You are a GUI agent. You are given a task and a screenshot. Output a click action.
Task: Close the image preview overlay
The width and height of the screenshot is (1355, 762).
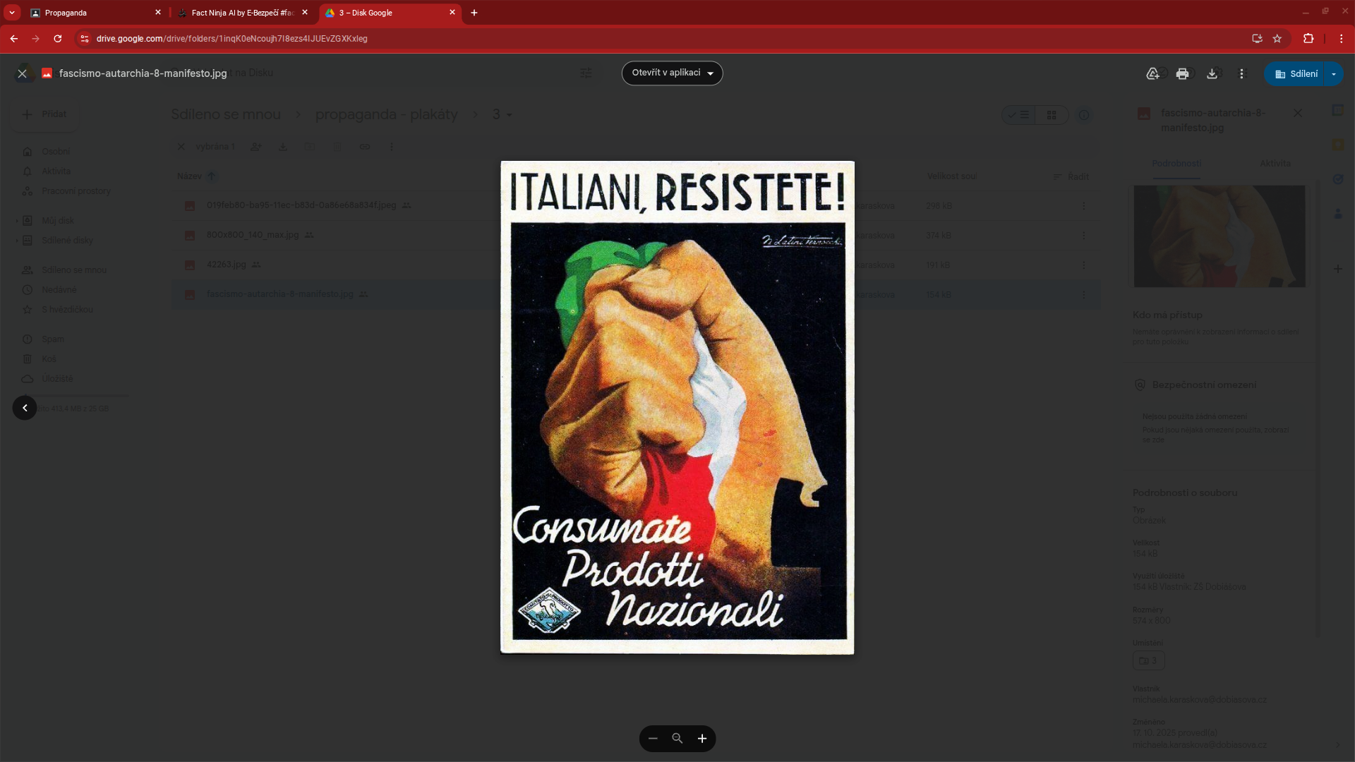[23, 73]
